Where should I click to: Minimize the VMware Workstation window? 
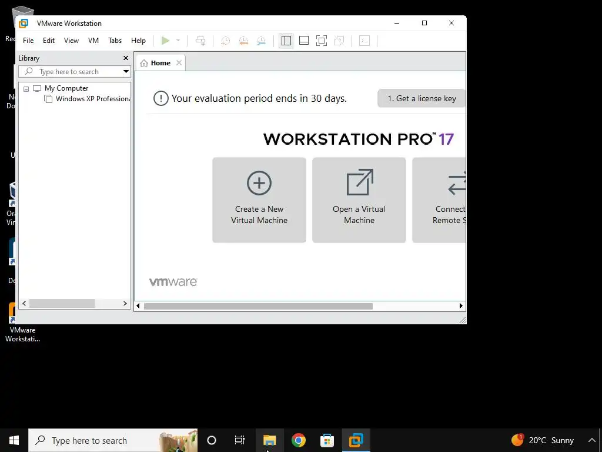point(397,23)
